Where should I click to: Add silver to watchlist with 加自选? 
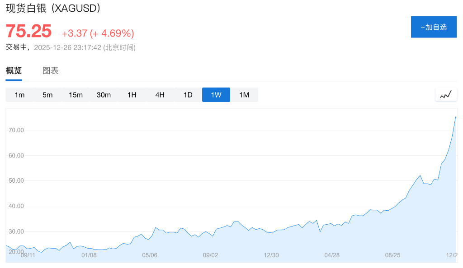(434, 27)
